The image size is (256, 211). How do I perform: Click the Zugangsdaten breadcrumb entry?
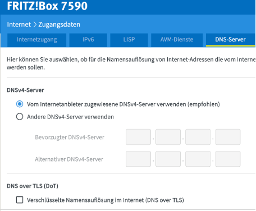(59, 25)
